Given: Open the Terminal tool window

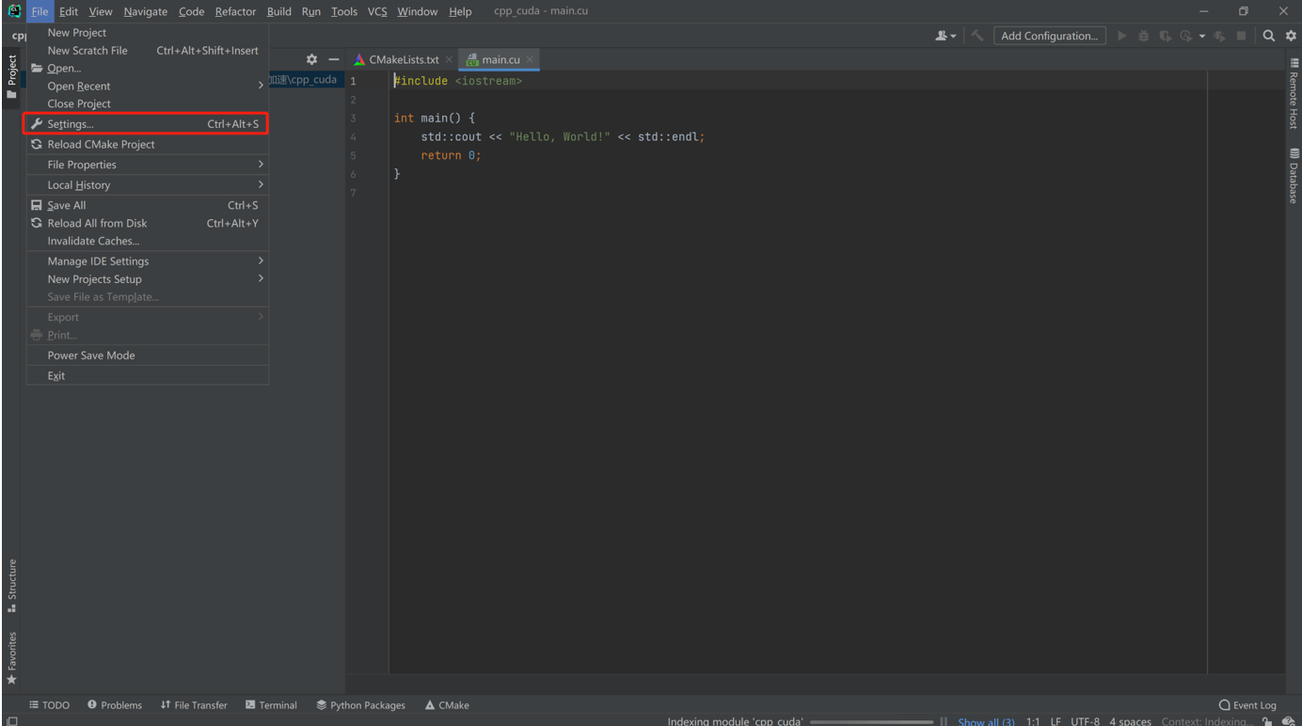Looking at the screenshot, I should [x=271, y=705].
